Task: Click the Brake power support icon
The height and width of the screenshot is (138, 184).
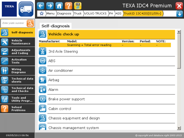Action: [x=43, y=99]
